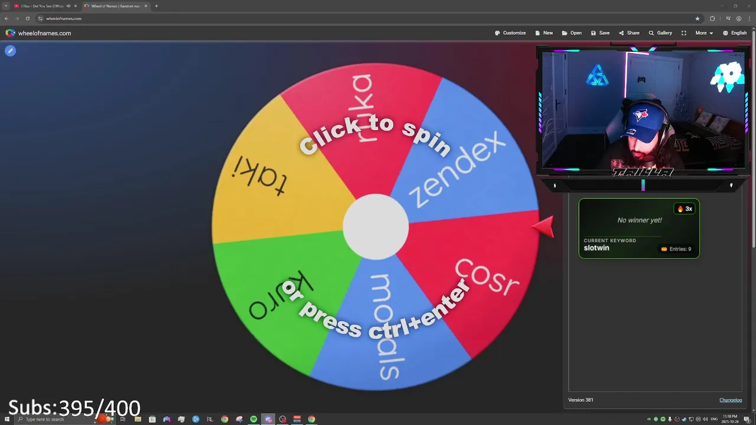Expand the More dropdown menu
Viewport: 756px width, 425px height.
704,33
